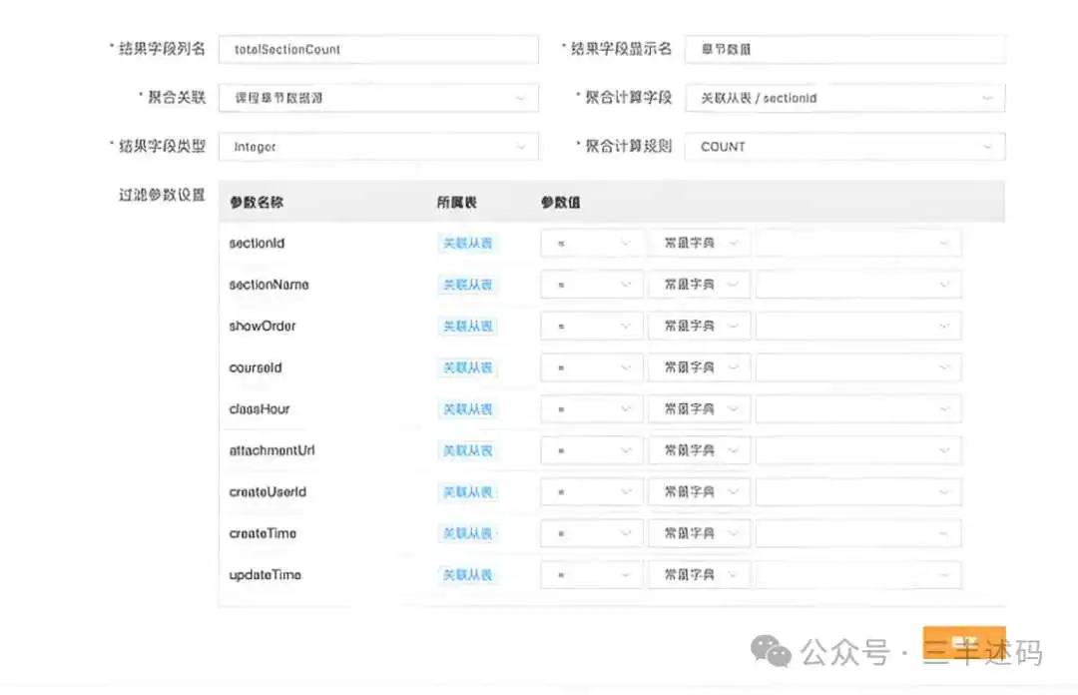Image resolution: width=1078 pixels, height=695 pixels.
Task: Open the value dropdown in createUserId row
Action: coord(858,492)
